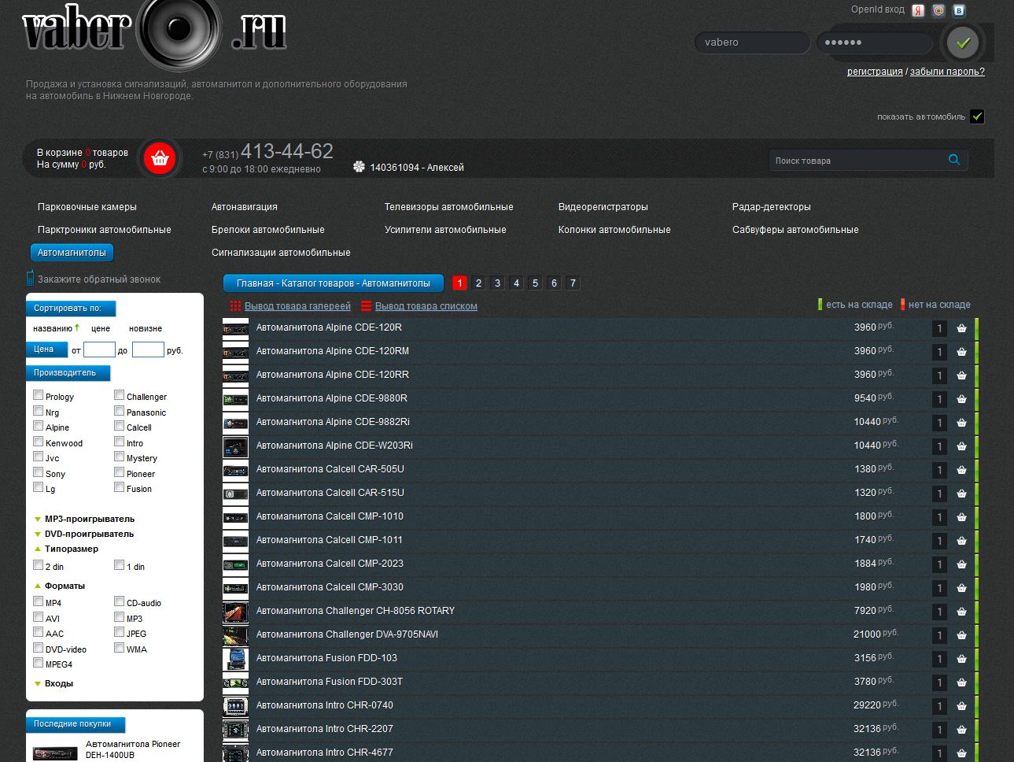Check the Prology manufacturer box
The width and height of the screenshot is (1014, 762).
[38, 395]
